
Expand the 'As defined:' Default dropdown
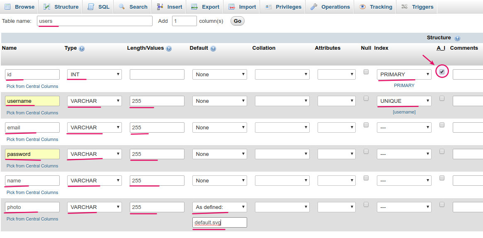pyautogui.click(x=220, y=207)
